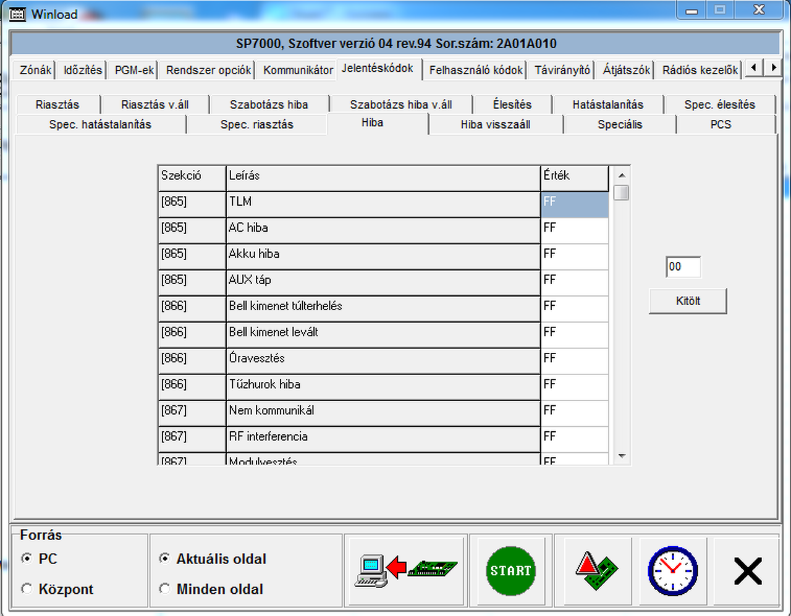Click the Érték column header
Image resolution: width=791 pixels, height=616 pixels.
pos(575,179)
